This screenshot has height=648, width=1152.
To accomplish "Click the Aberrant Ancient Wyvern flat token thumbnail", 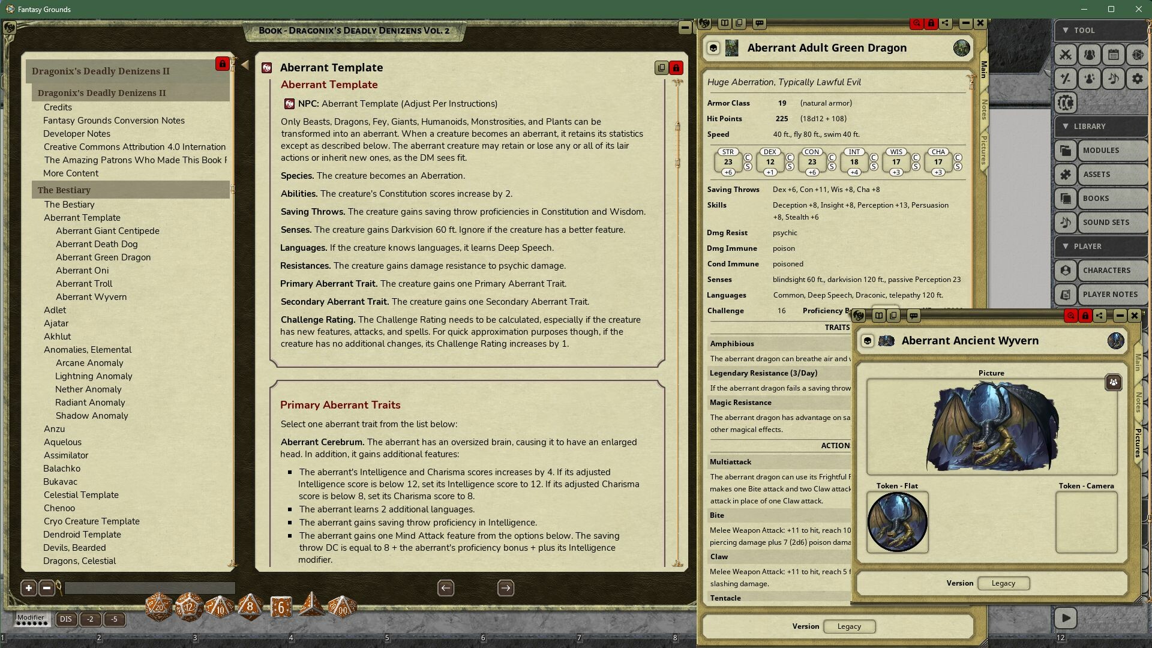I will coord(897,522).
